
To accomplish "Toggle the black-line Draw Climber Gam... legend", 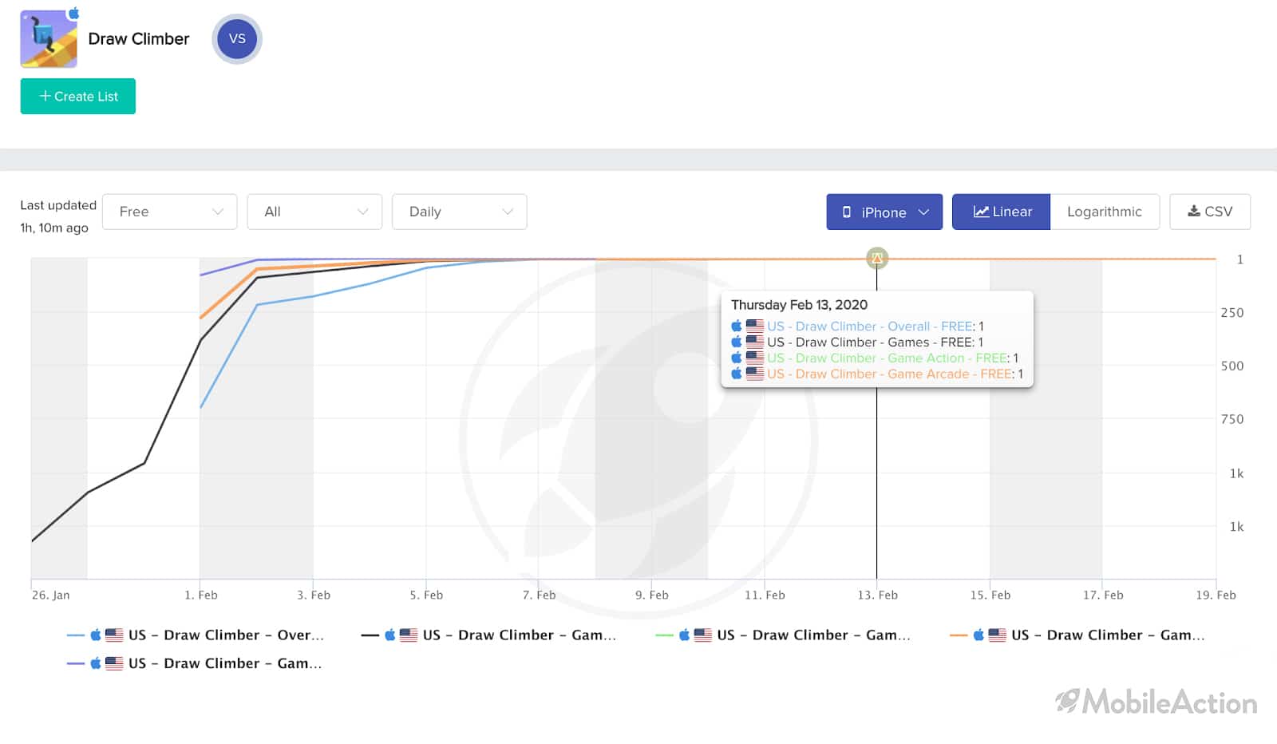I will [488, 635].
